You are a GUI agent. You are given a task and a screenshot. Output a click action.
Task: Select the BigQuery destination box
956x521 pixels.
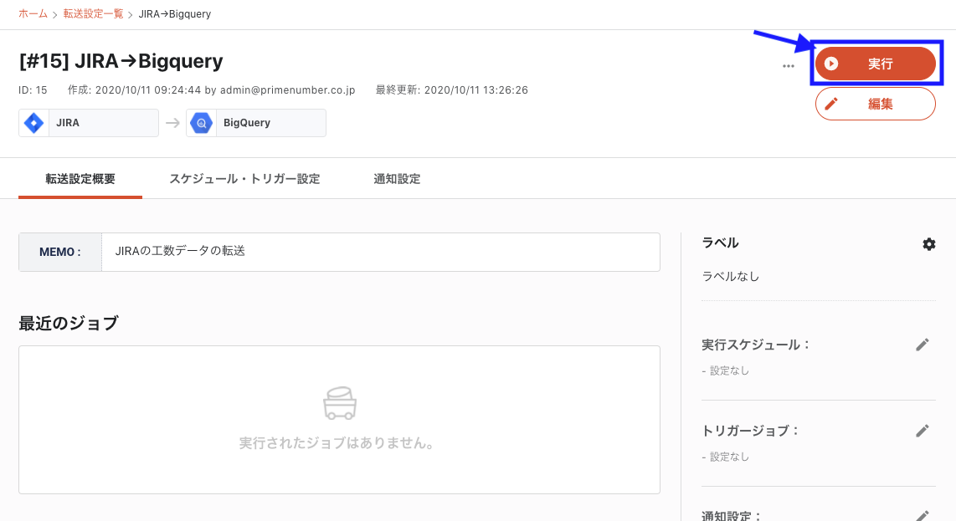click(x=256, y=122)
